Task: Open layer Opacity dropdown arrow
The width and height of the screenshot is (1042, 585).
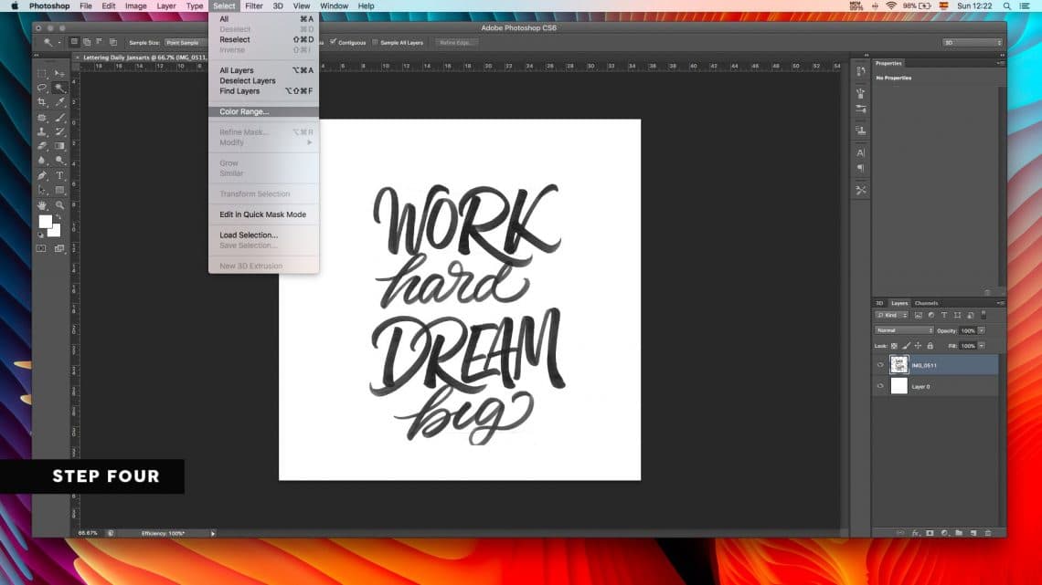Action: (982, 330)
